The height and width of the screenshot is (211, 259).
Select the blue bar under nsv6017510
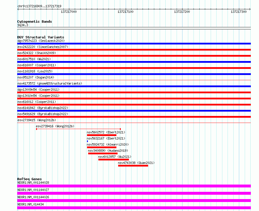(x=134, y=62)
